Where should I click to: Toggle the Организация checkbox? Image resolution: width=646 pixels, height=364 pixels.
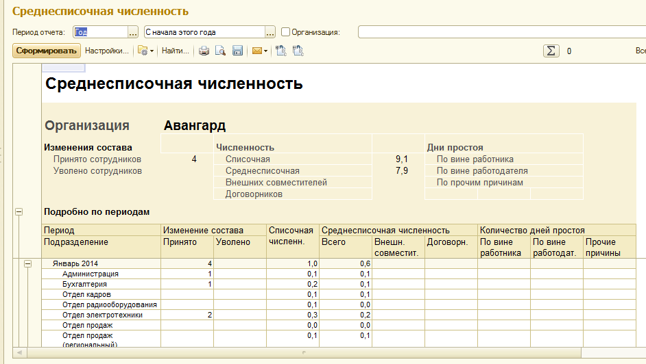coord(286,32)
